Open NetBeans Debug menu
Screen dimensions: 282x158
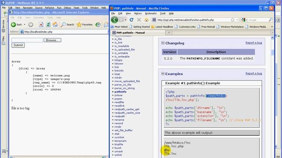tap(67, 8)
